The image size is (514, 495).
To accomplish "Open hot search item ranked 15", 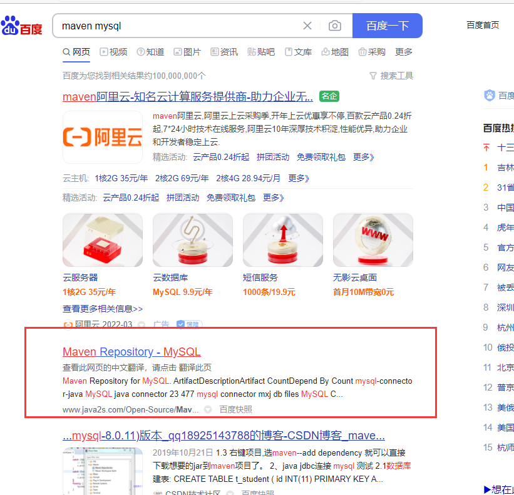I will [x=505, y=447].
